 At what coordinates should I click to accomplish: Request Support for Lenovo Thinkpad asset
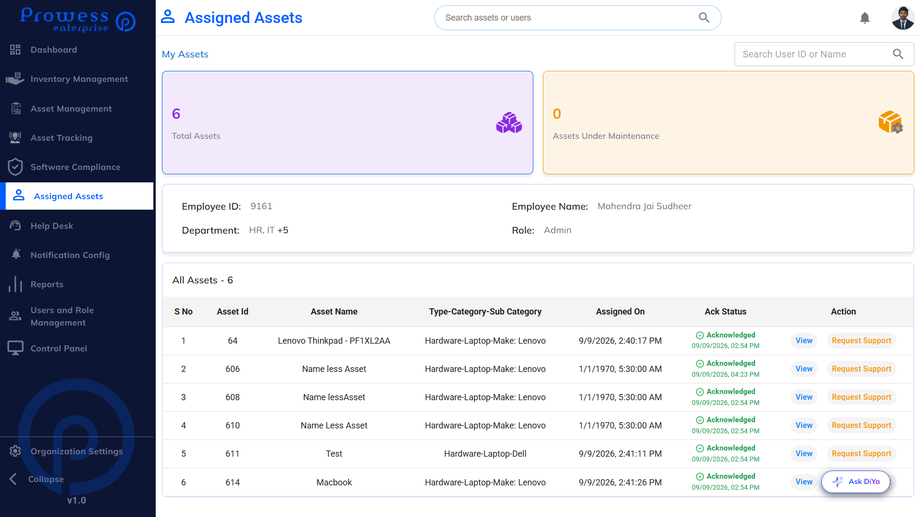[x=861, y=340]
